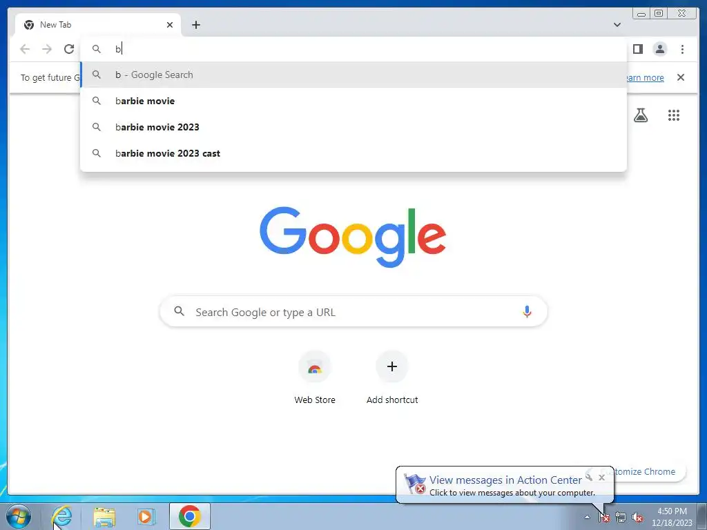
Task: Launch Internet Explorer from the taskbar
Action: [62, 516]
